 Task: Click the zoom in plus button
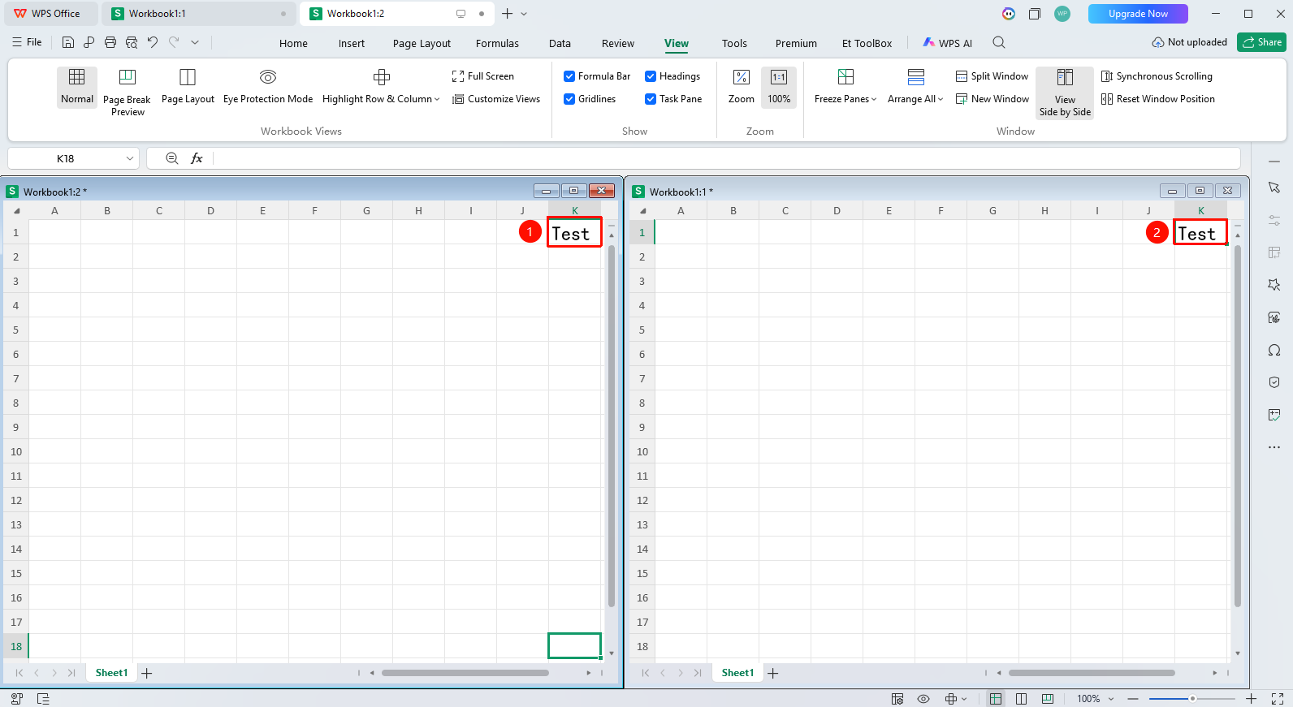1252,699
